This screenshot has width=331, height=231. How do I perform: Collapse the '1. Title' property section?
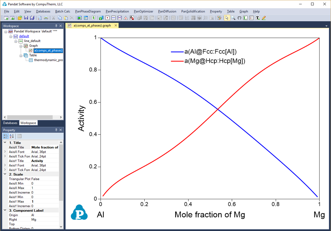(5, 143)
